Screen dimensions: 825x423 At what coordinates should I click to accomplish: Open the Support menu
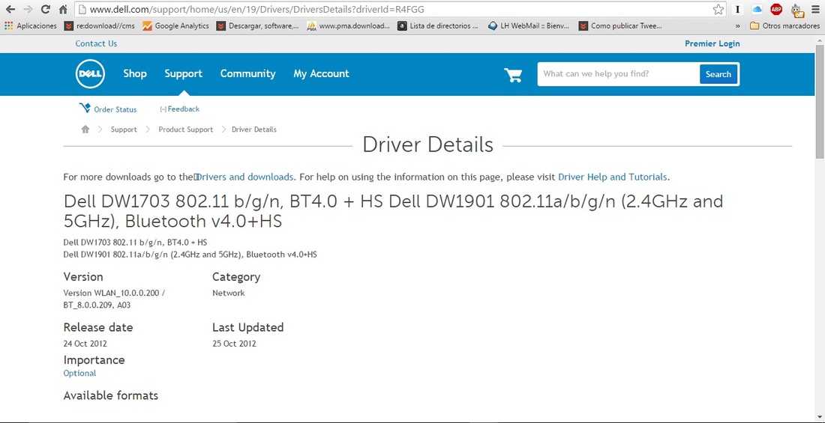click(183, 73)
